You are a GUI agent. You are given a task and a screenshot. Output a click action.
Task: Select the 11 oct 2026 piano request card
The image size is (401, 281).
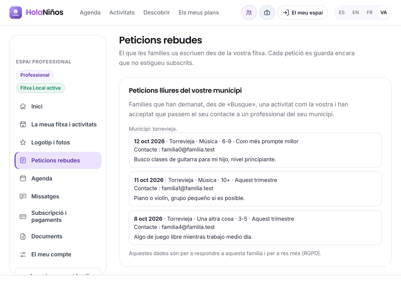255,189
